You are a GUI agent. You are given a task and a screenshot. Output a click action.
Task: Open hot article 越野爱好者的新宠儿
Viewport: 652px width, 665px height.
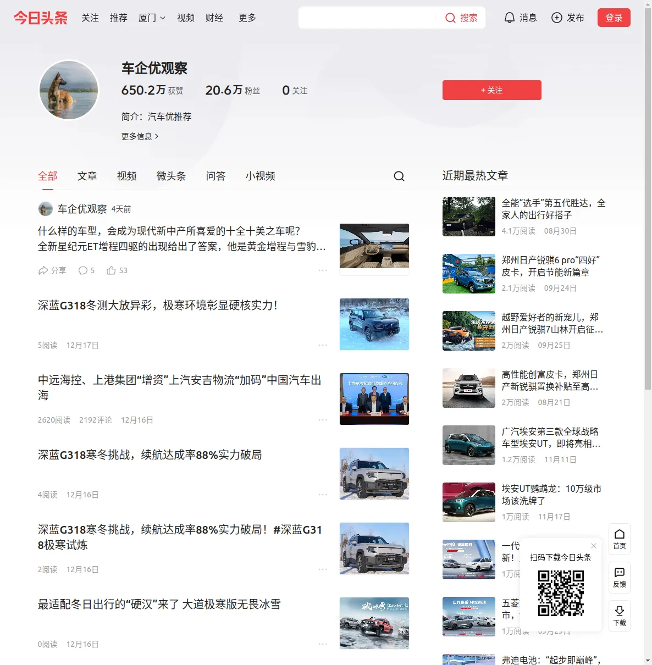pyautogui.click(x=552, y=323)
